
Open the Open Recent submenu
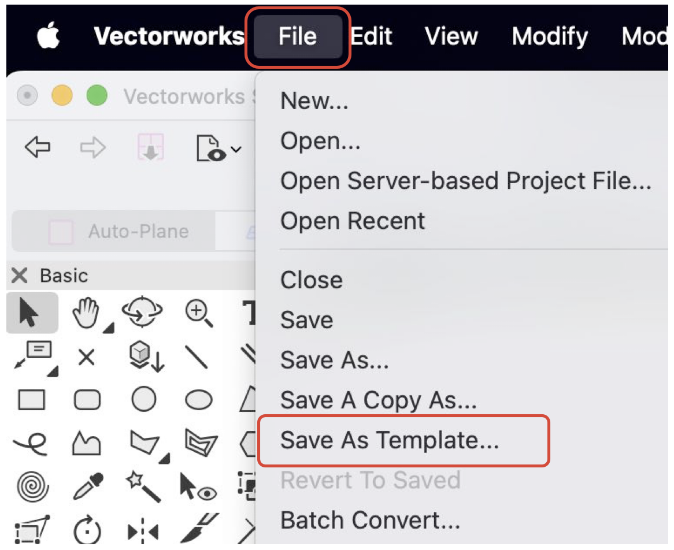[353, 221]
